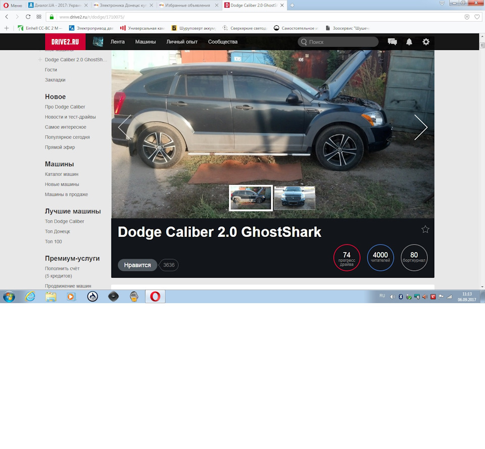The width and height of the screenshot is (485, 449).
Task: Open Самостоятельное bookmark
Action: pyautogui.click(x=296, y=28)
